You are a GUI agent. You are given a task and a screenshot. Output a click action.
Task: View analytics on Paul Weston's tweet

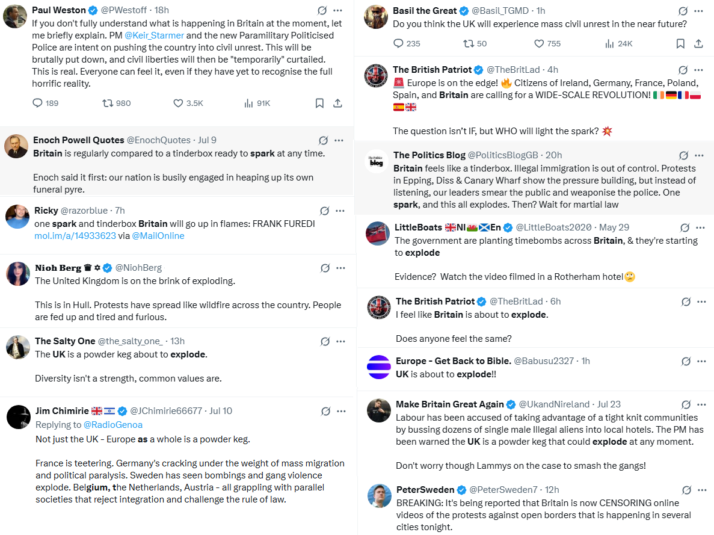click(248, 103)
